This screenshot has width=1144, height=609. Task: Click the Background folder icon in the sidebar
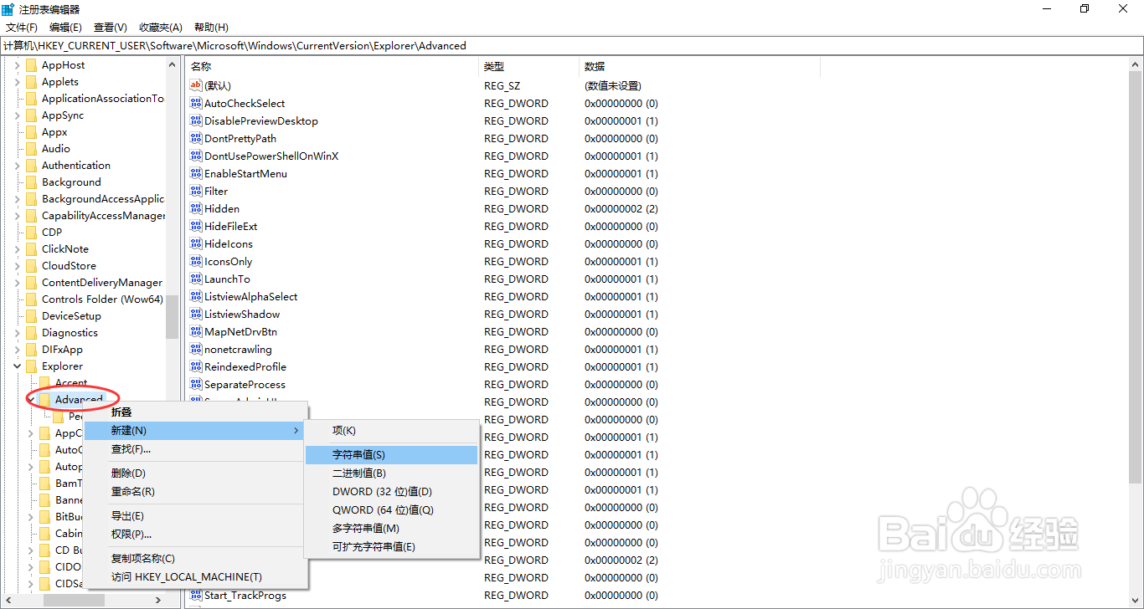(x=32, y=182)
